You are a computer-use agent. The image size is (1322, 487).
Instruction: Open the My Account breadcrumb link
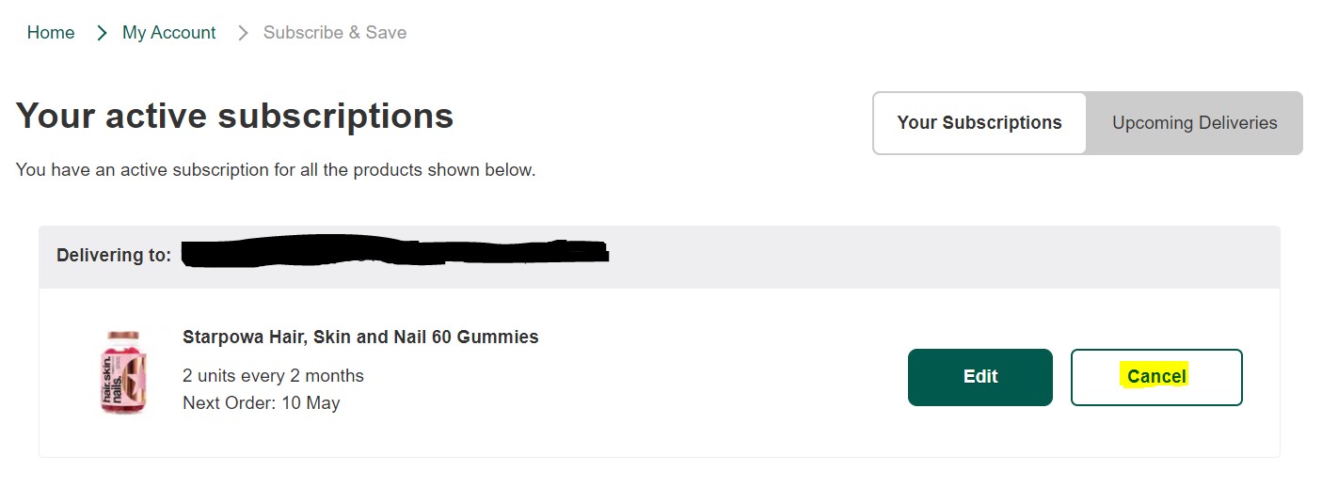pyautogui.click(x=169, y=33)
